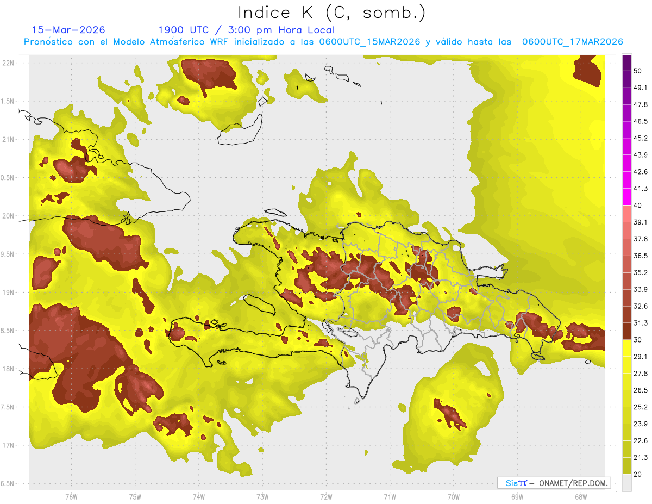Click the colorbar value 35.2
This screenshot has width=652, height=504.
pos(640,272)
